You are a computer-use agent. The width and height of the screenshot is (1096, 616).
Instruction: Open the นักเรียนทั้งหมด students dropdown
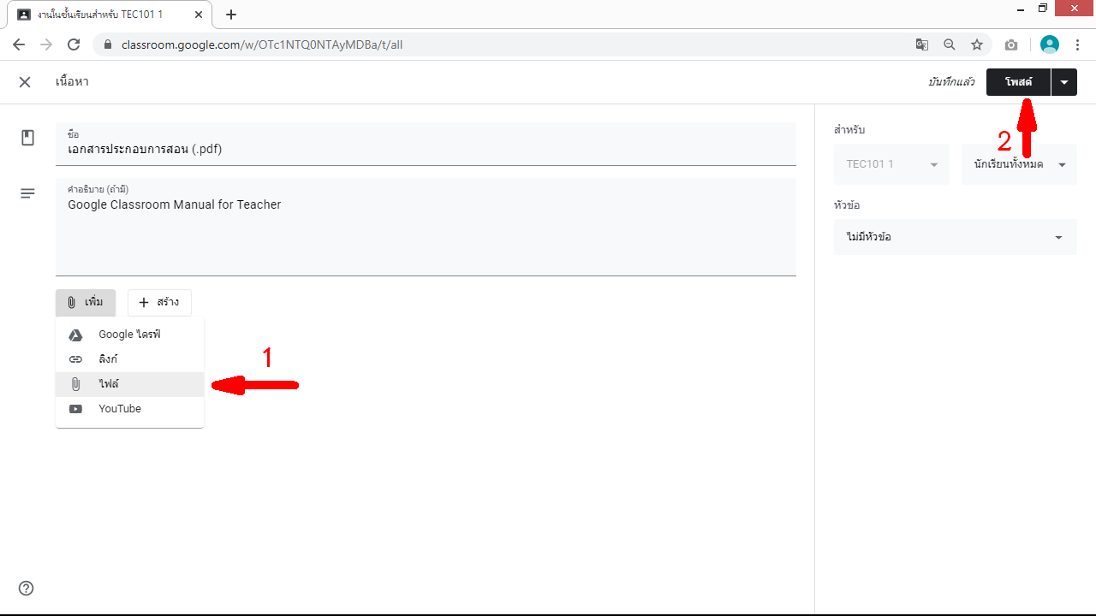pos(1019,164)
